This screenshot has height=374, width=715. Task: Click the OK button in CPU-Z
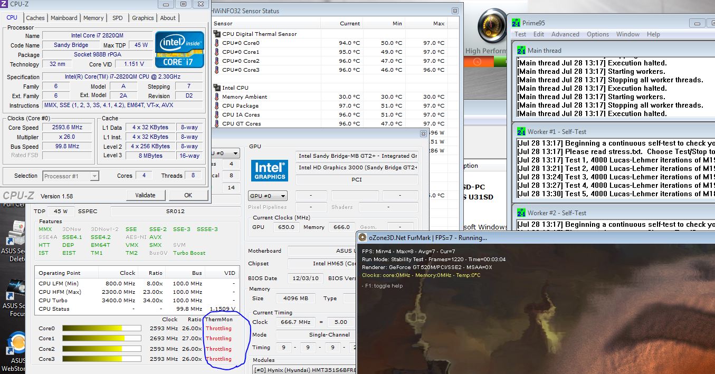click(x=188, y=195)
